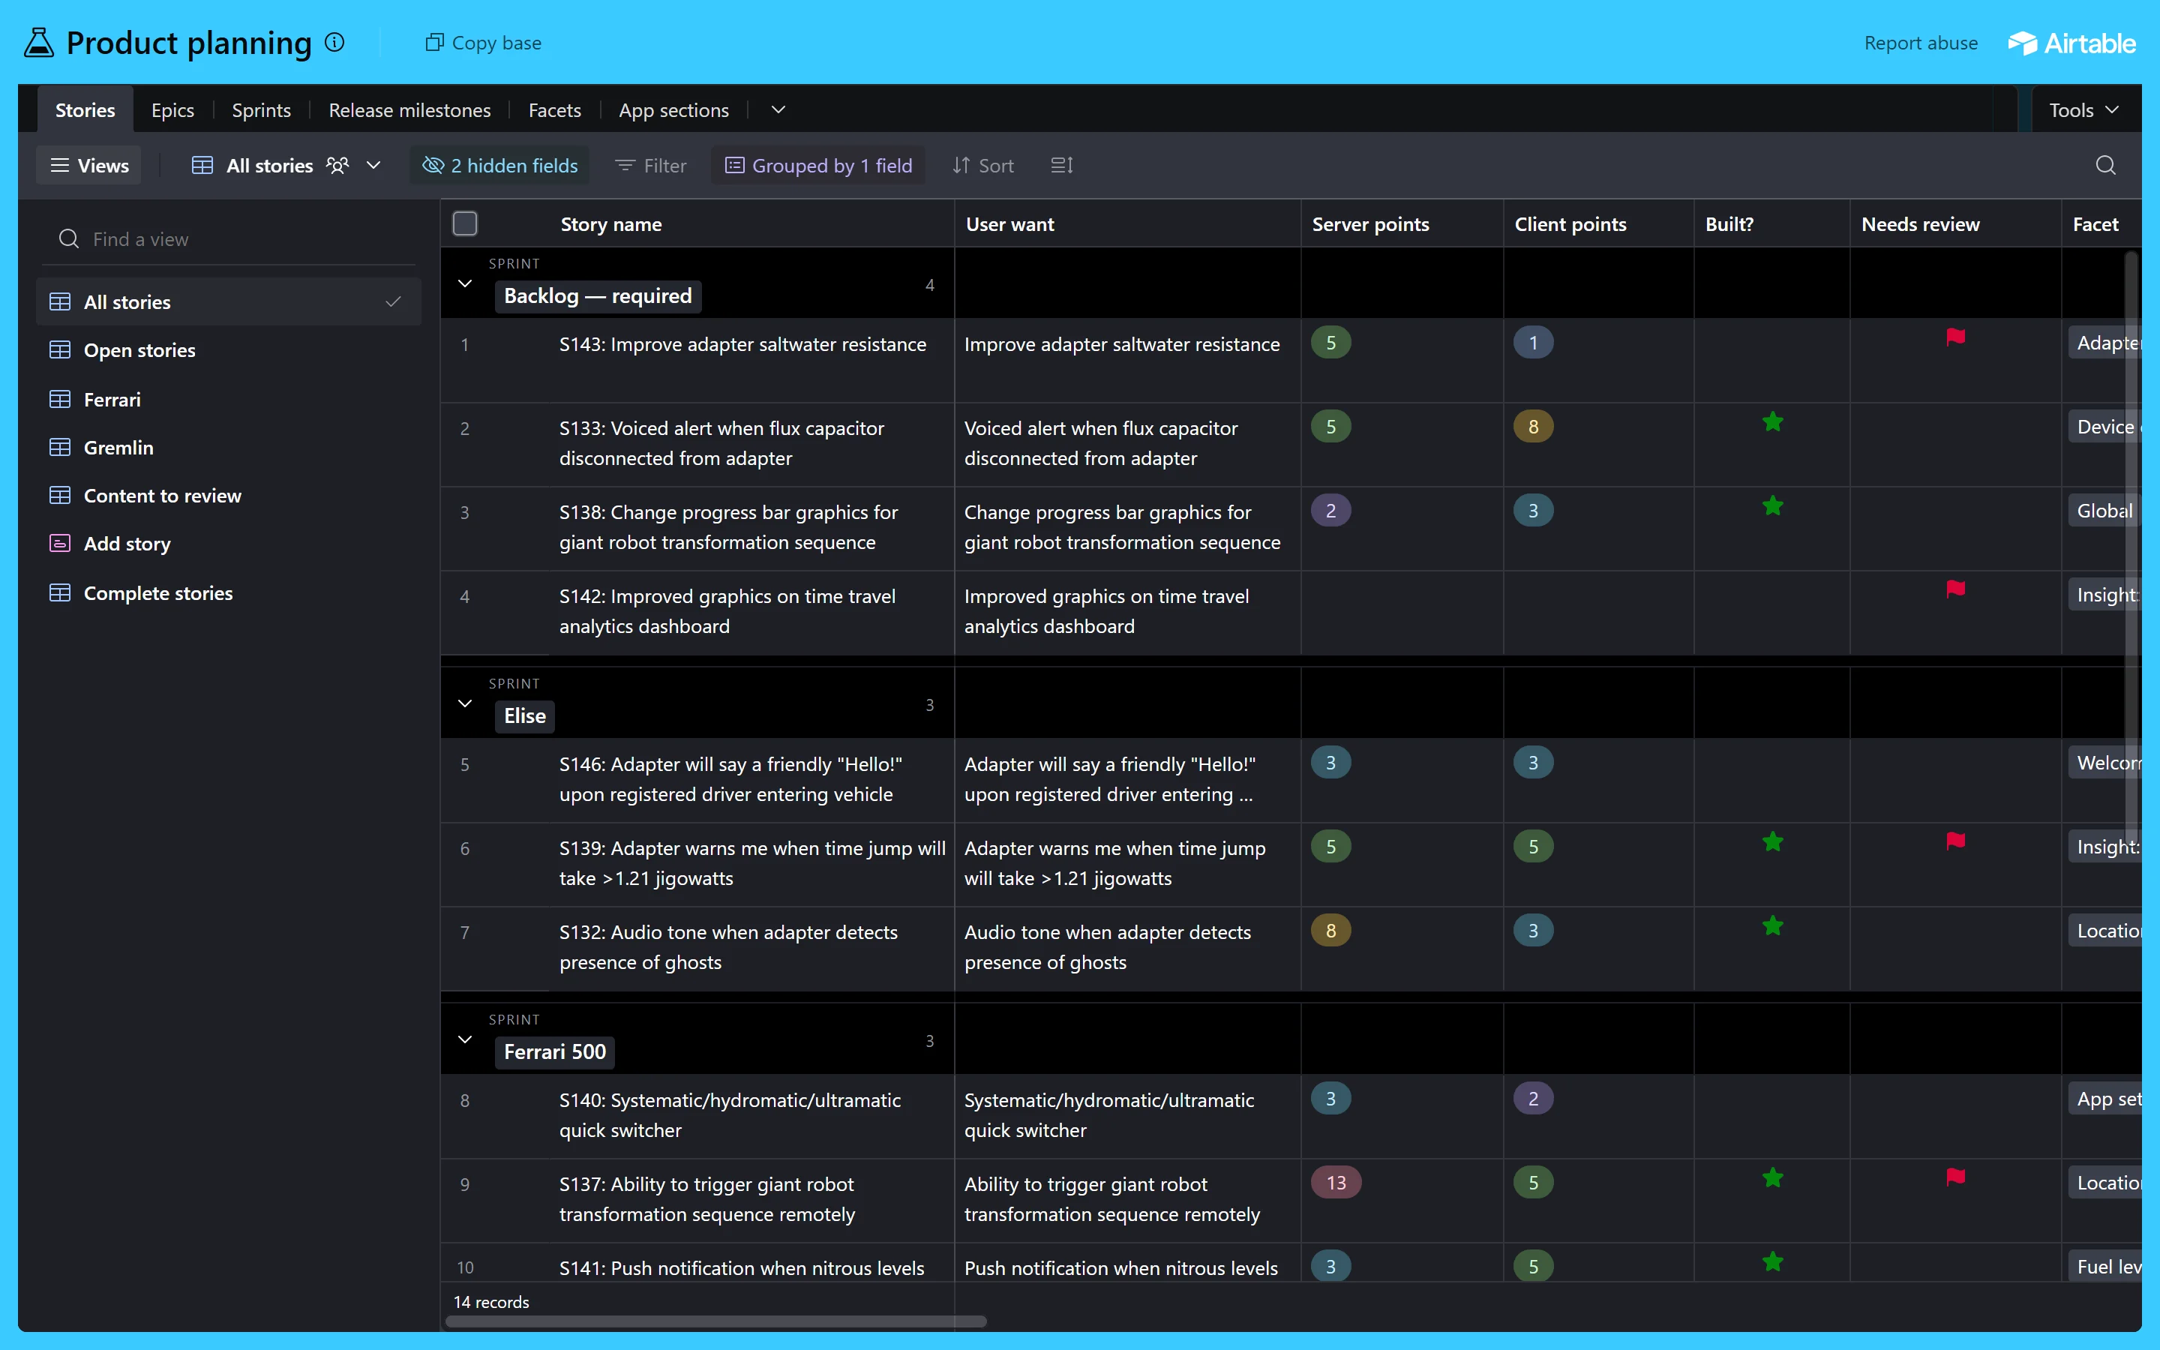Click the Report abuse link
Image resolution: width=2160 pixels, height=1350 pixels.
point(1921,43)
